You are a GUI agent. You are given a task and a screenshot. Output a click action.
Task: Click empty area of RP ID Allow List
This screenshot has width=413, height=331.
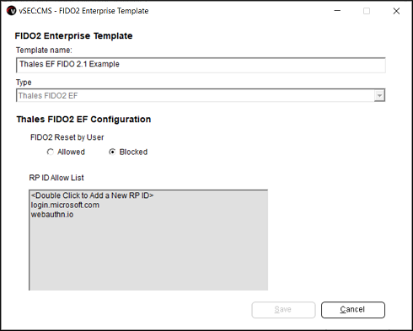[148, 254]
